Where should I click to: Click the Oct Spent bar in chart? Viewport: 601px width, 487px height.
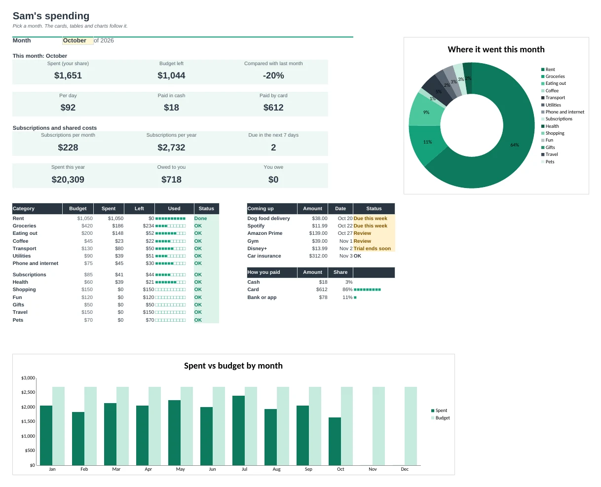(x=335, y=441)
